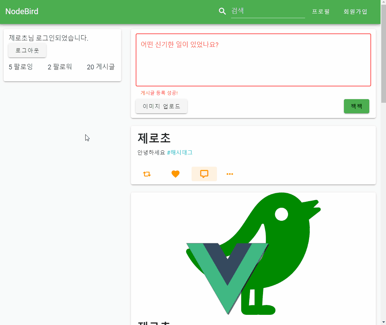
Task: Click the '게시글 등록 성공!' message
Action: (x=159, y=93)
